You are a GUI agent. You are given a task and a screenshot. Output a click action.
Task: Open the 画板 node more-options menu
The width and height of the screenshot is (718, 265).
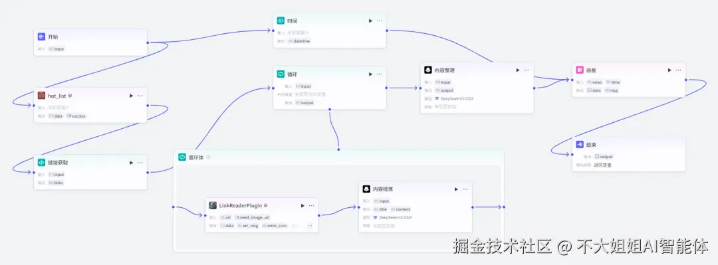pos(678,70)
